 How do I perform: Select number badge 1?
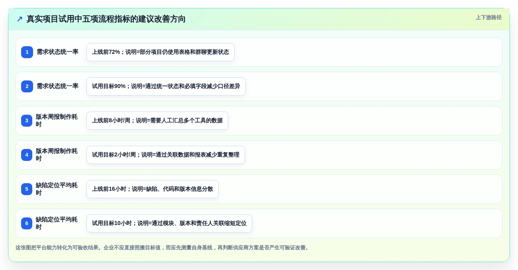click(27, 52)
